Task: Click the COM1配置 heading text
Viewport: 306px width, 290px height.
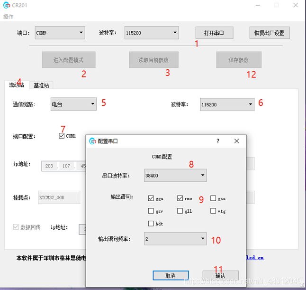Action: (x=162, y=157)
